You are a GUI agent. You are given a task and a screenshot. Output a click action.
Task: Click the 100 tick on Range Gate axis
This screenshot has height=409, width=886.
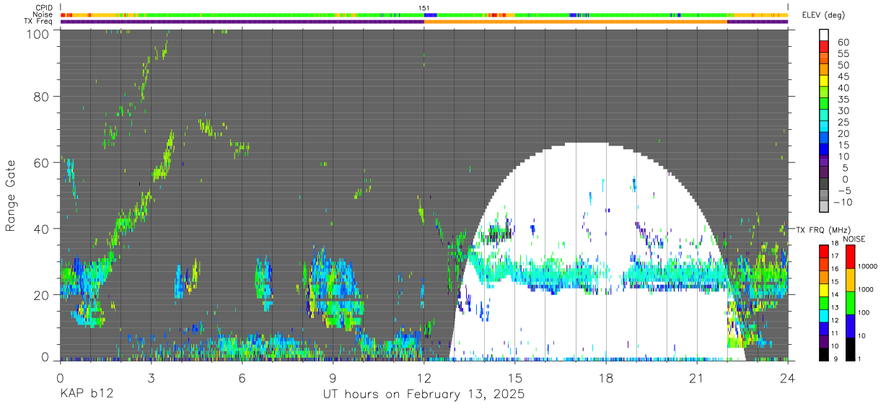point(38,33)
